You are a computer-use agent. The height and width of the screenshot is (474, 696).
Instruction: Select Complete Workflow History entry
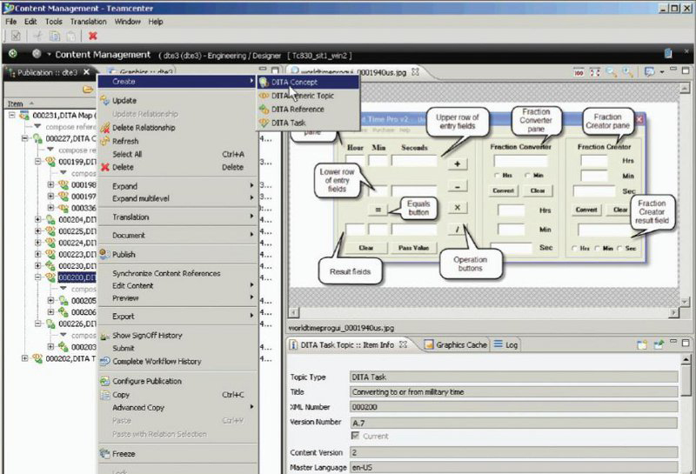click(x=177, y=362)
